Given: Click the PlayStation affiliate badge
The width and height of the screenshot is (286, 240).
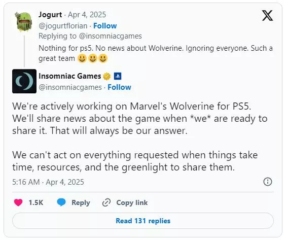Looking at the screenshot, I should coord(118,76).
